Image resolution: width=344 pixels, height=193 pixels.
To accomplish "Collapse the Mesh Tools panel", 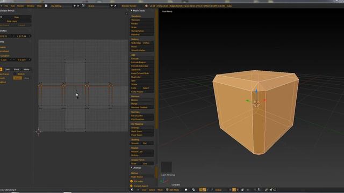I will (x=131, y=11).
